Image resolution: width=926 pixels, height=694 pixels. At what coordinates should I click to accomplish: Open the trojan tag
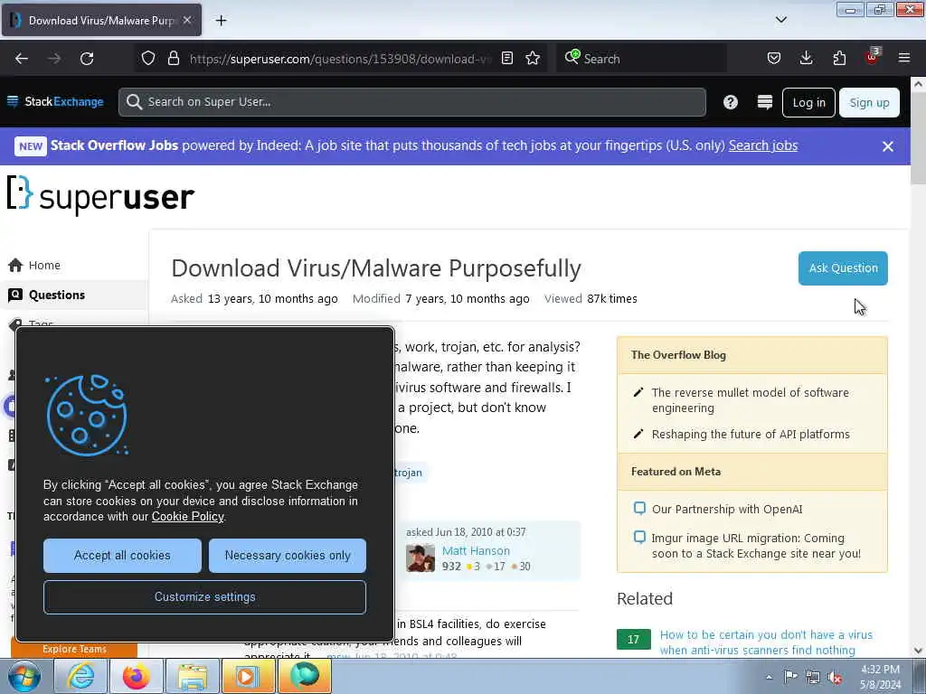click(x=409, y=473)
